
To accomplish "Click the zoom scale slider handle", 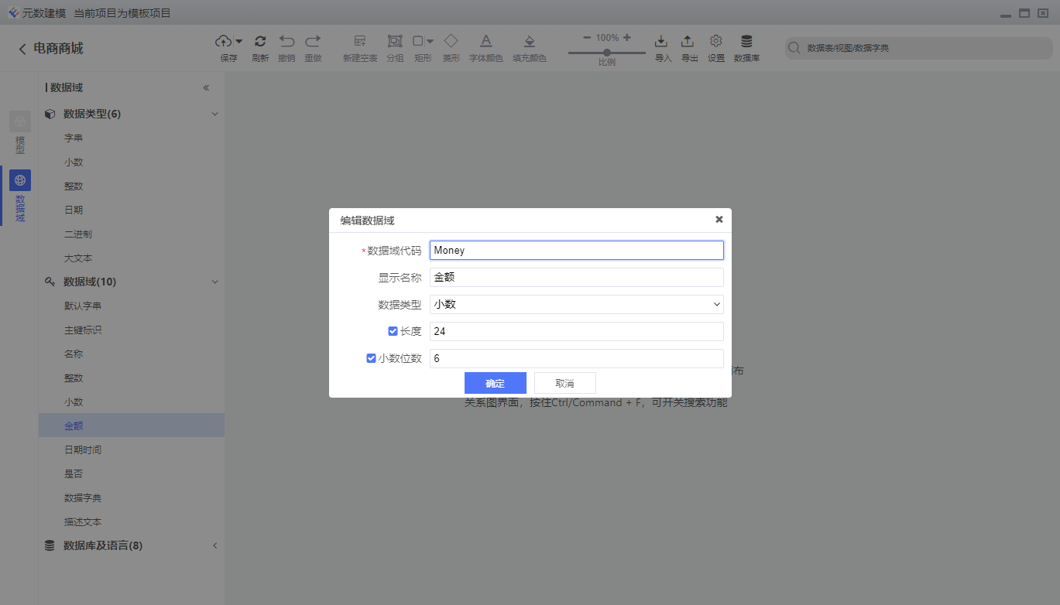I will (607, 53).
